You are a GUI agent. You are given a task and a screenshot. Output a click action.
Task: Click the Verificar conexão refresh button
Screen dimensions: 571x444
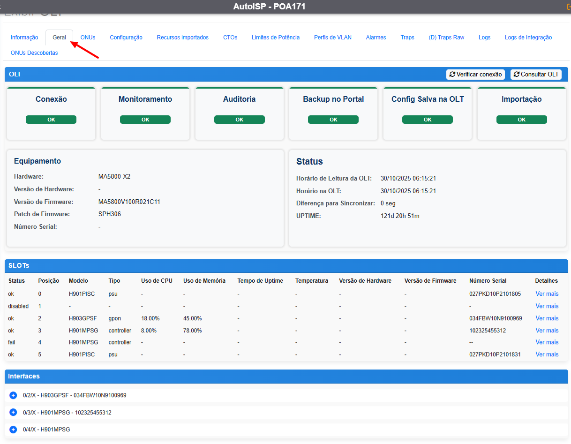pos(475,75)
